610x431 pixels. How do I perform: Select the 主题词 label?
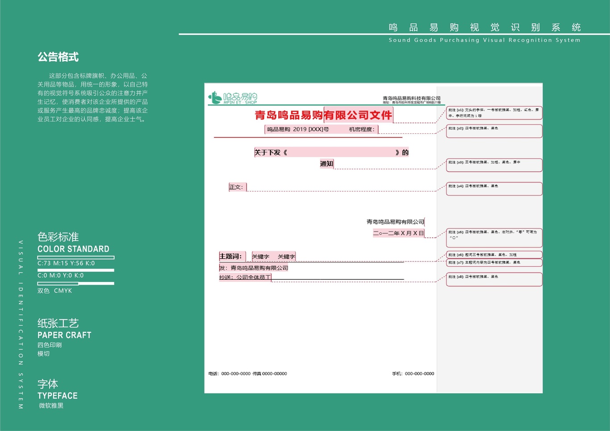[x=230, y=256]
